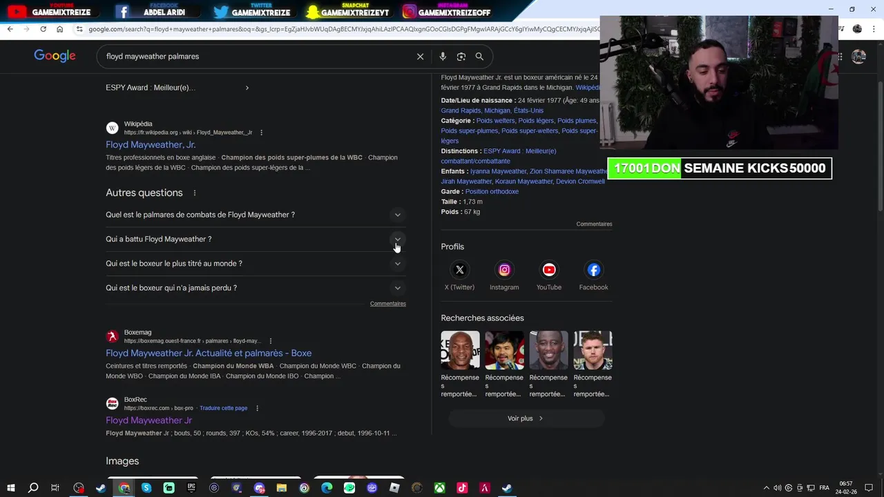
Task: Reload the page
Action: click(43, 29)
